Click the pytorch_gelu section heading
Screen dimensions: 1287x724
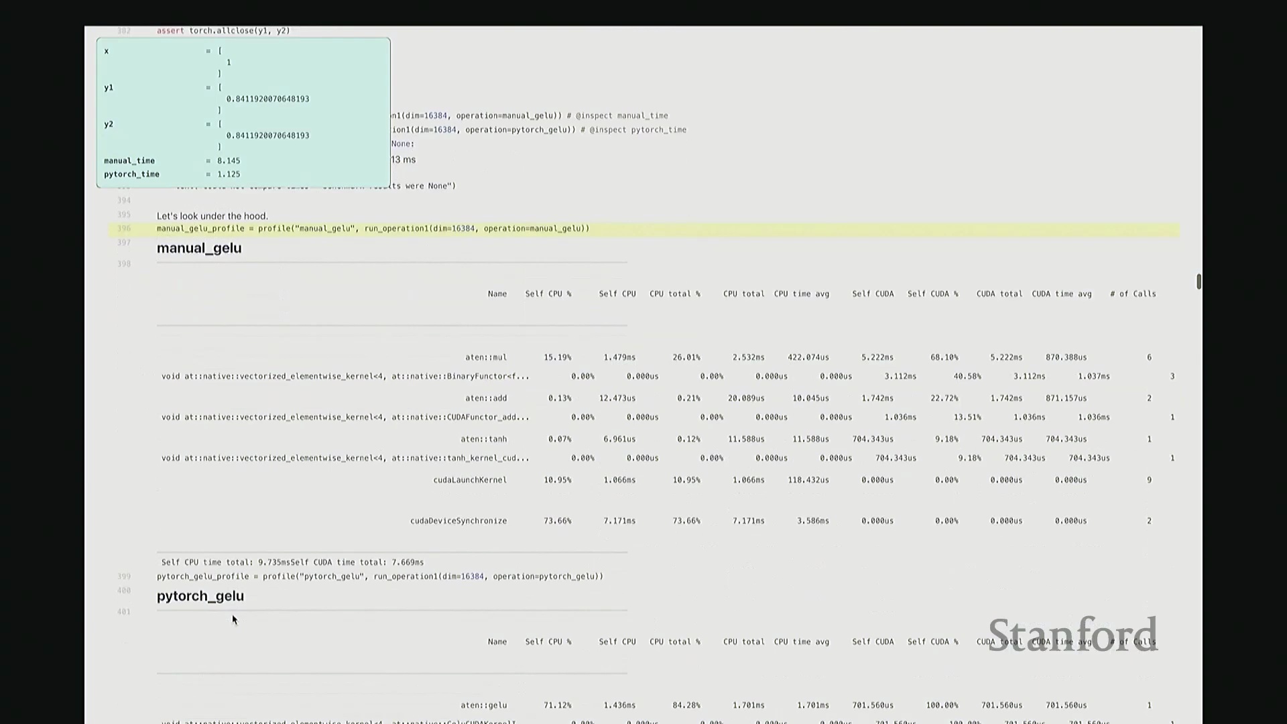coord(200,596)
